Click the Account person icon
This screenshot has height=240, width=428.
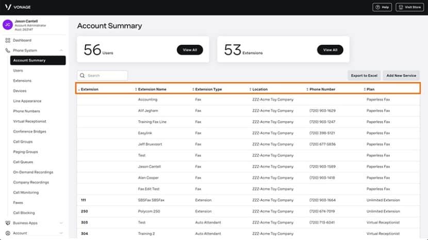click(8, 233)
